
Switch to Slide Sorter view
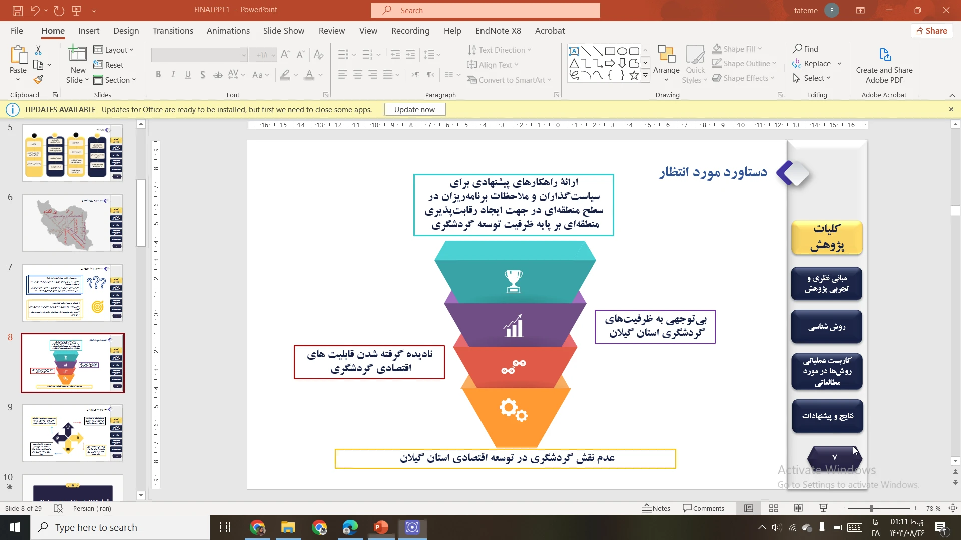click(x=774, y=508)
